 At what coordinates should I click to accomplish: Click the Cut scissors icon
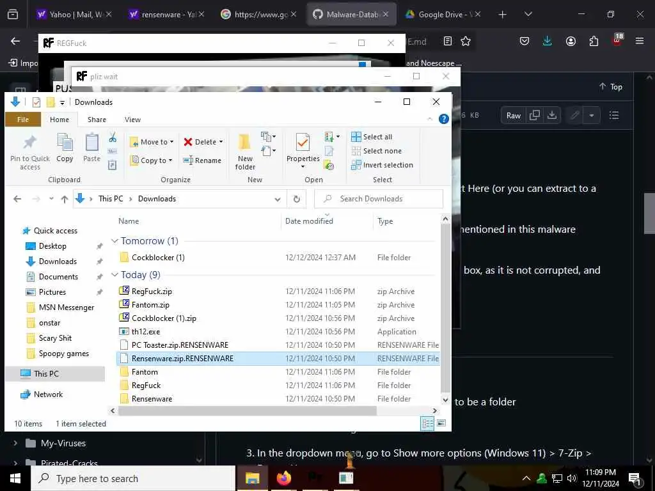pos(113,137)
